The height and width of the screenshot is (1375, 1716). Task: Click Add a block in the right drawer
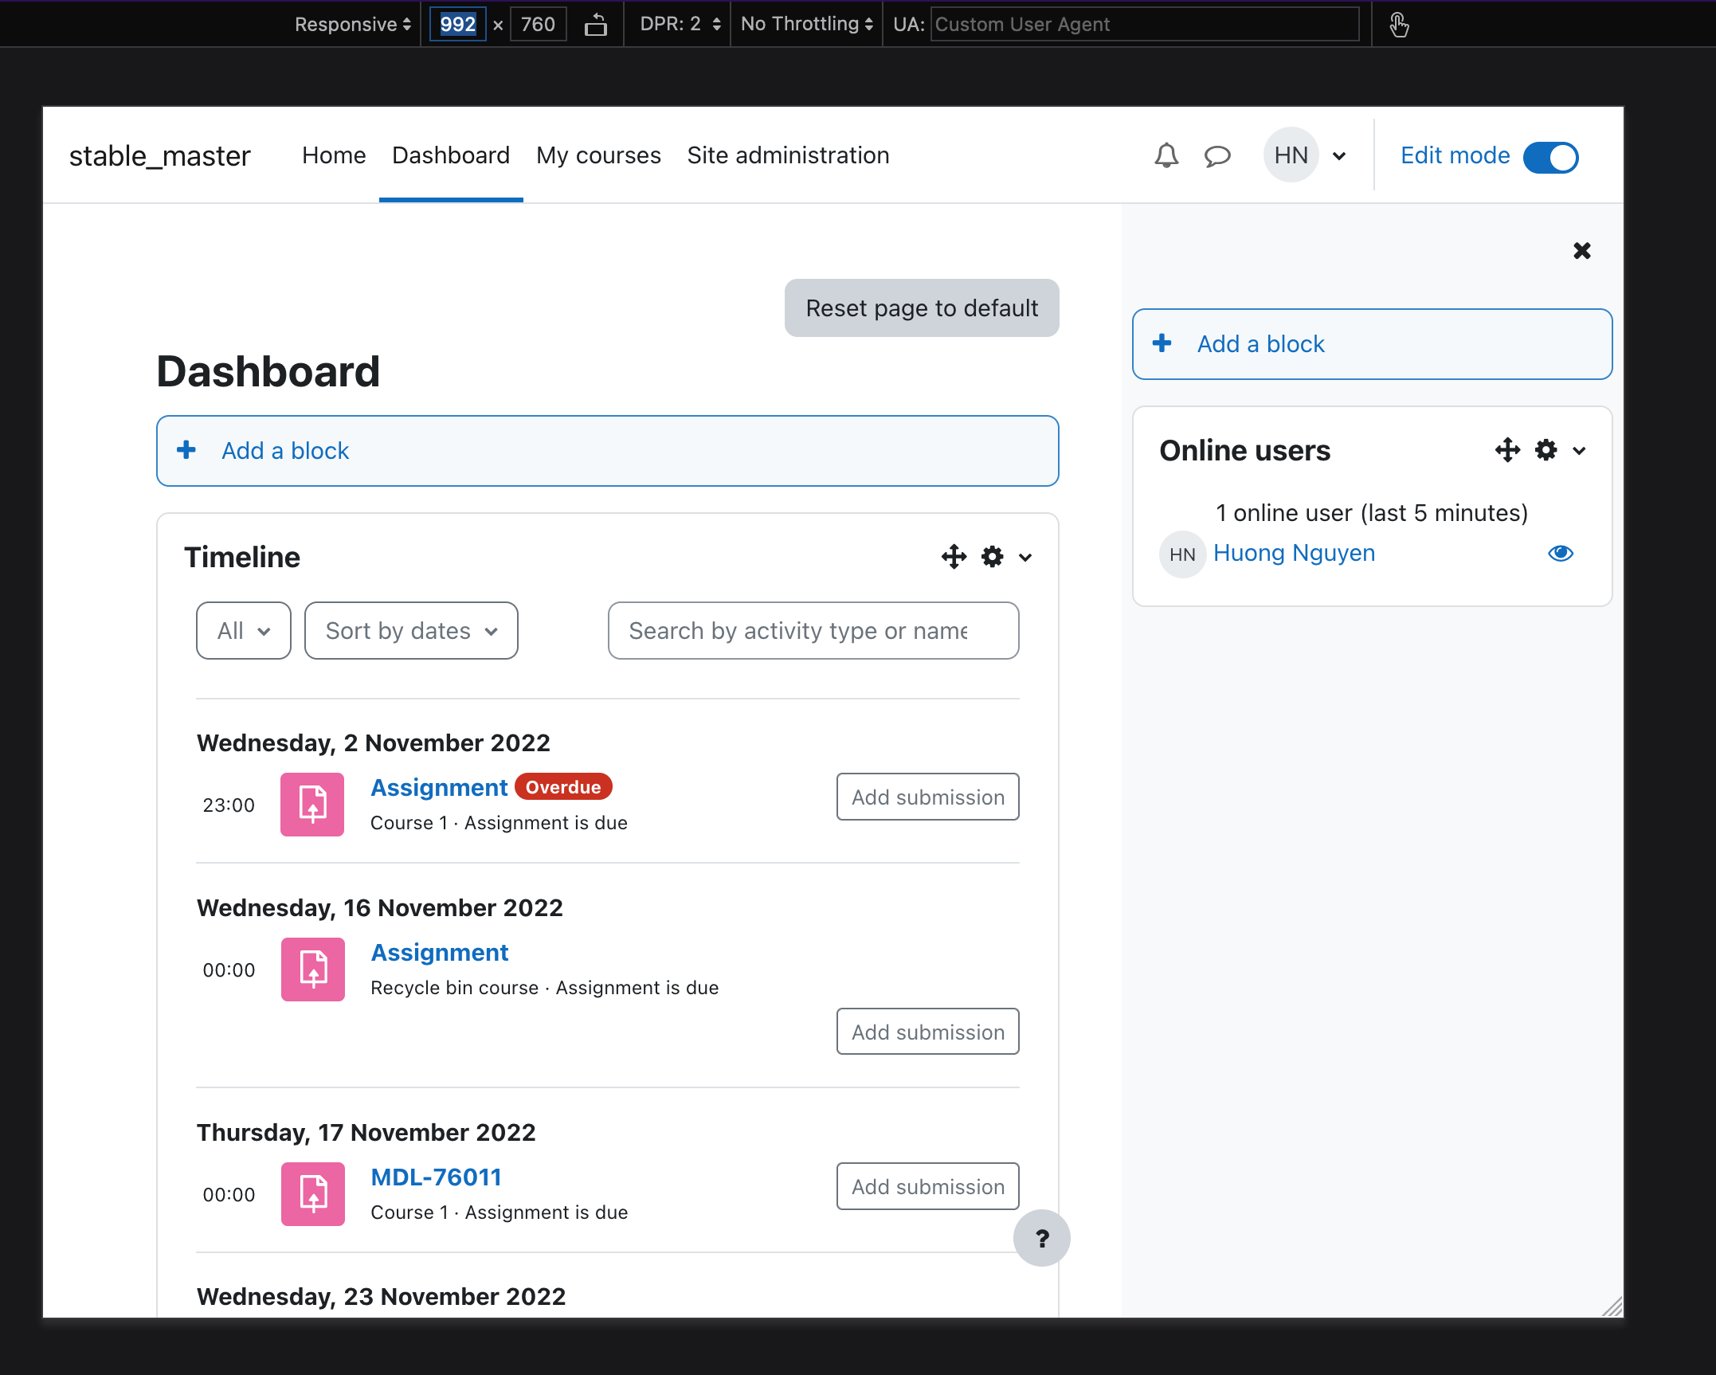coord(1372,344)
